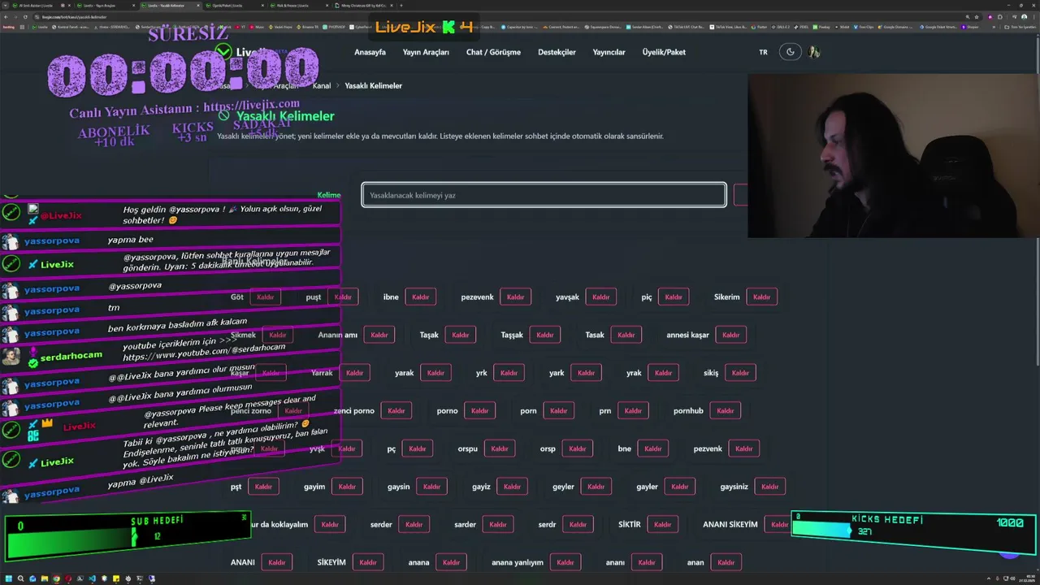Click the browser back arrow
1040x585 pixels.
[x=7, y=16]
